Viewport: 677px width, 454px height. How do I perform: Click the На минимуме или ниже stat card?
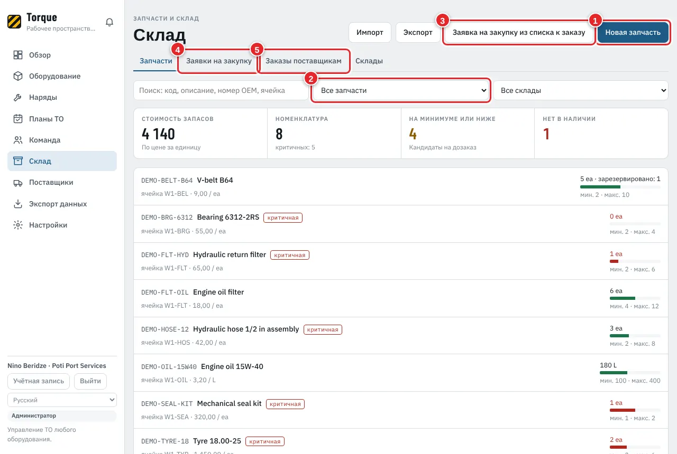coord(468,133)
